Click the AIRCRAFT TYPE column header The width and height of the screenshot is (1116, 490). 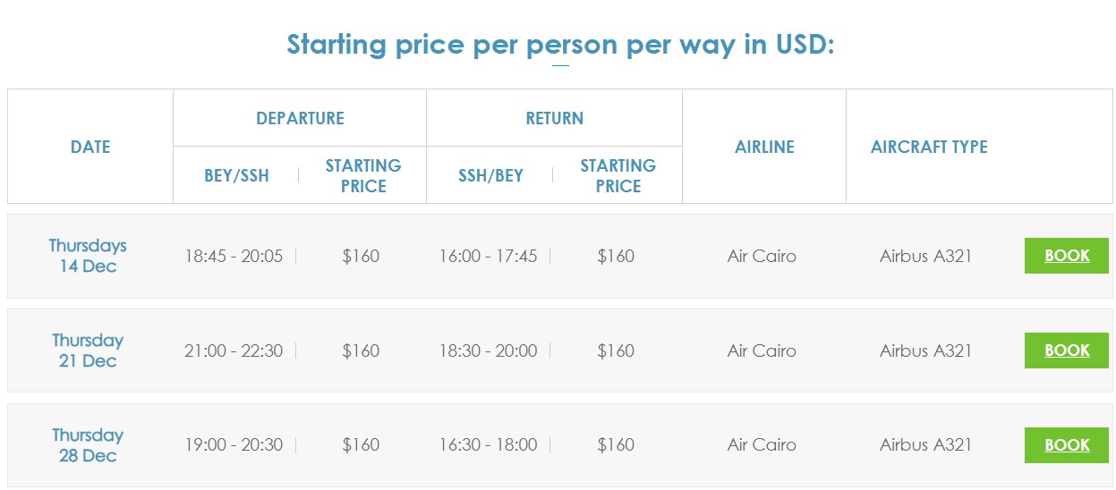pyautogui.click(x=929, y=147)
